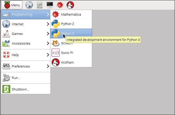Viewport: 175px width, 115px height.
Task: Expand the Programming submenu arrow
Action: click(x=48, y=14)
